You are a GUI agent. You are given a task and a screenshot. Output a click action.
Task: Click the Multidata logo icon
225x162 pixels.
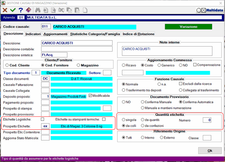click(209, 10)
